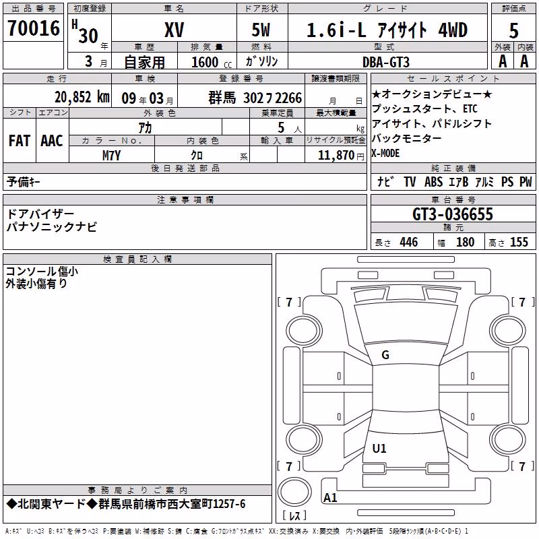The height and width of the screenshot is (539, 539).
Task: Select the sales point バックモニター
Action: point(407,138)
